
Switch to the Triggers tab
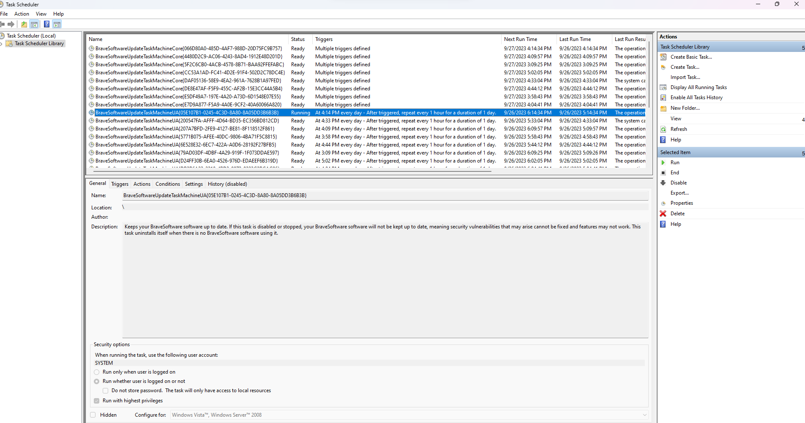[120, 184]
